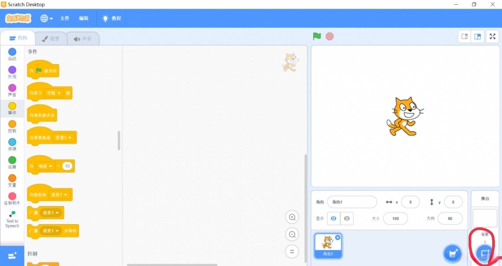The height and width of the screenshot is (266, 502).
Task: Zoom out the code workspace
Action: (292, 234)
